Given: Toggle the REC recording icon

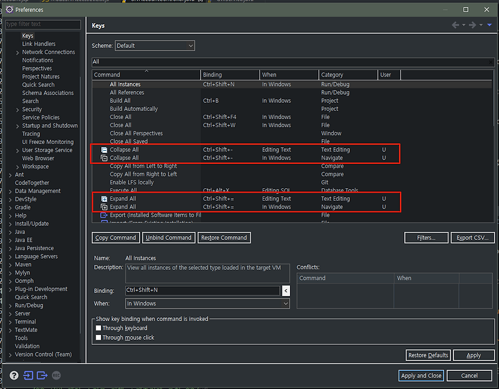Looking at the screenshot, I should (56, 376).
